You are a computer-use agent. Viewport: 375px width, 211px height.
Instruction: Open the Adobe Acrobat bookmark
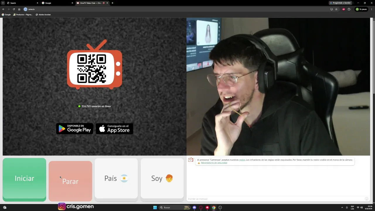[43, 15]
